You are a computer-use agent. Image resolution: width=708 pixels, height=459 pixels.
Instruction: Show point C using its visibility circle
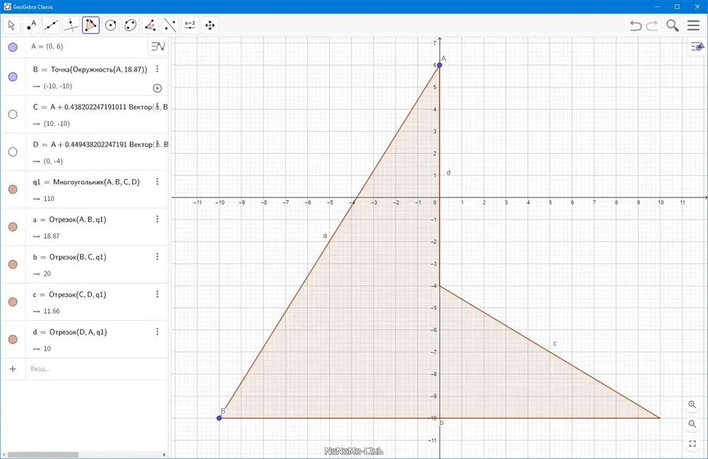tap(13, 114)
